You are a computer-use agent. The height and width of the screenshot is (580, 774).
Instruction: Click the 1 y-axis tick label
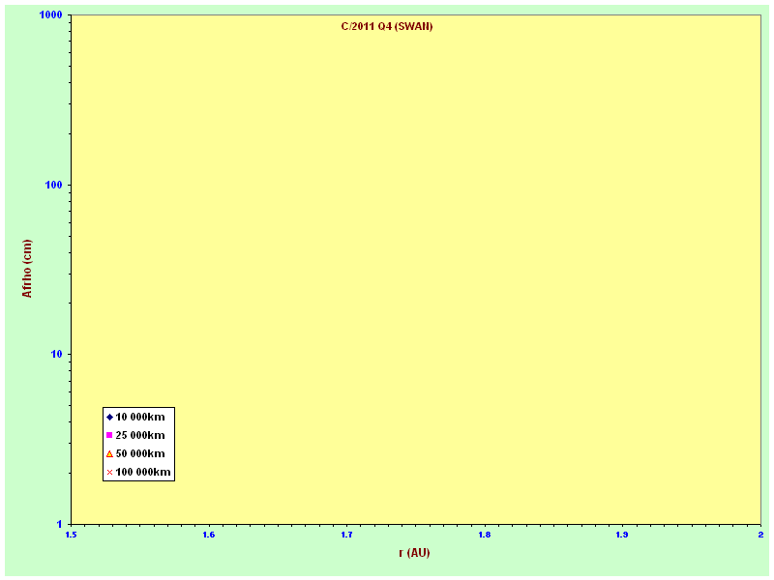[x=60, y=524]
